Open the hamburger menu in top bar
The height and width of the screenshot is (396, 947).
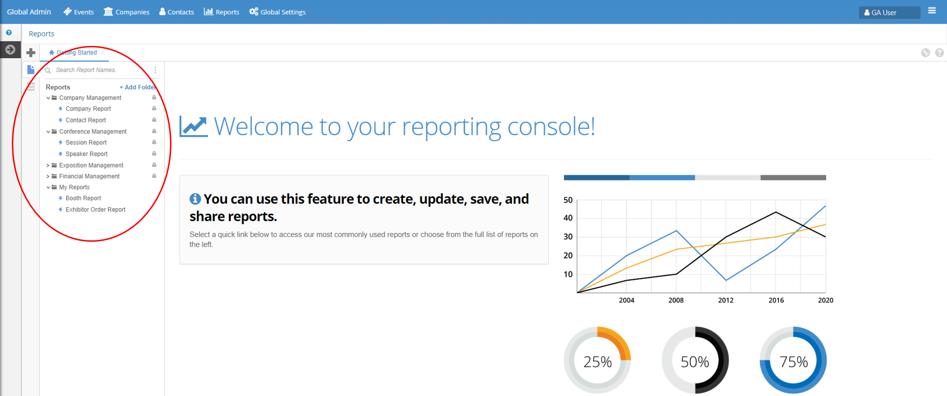pos(932,11)
